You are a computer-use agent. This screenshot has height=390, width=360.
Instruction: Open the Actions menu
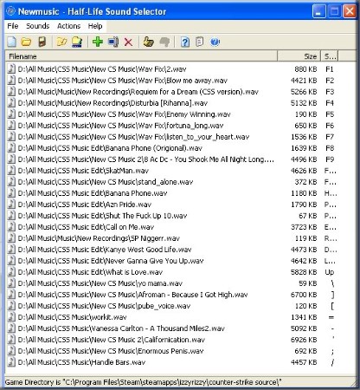[x=68, y=26]
